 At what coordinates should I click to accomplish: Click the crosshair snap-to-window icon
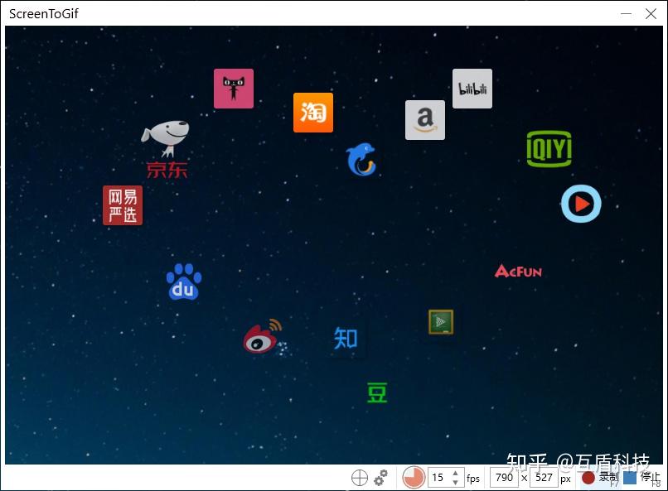pyautogui.click(x=360, y=478)
